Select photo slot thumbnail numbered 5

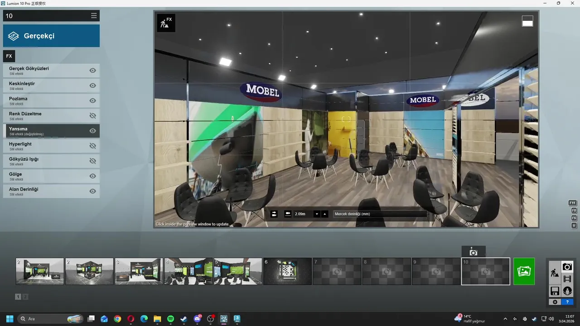[x=238, y=271]
